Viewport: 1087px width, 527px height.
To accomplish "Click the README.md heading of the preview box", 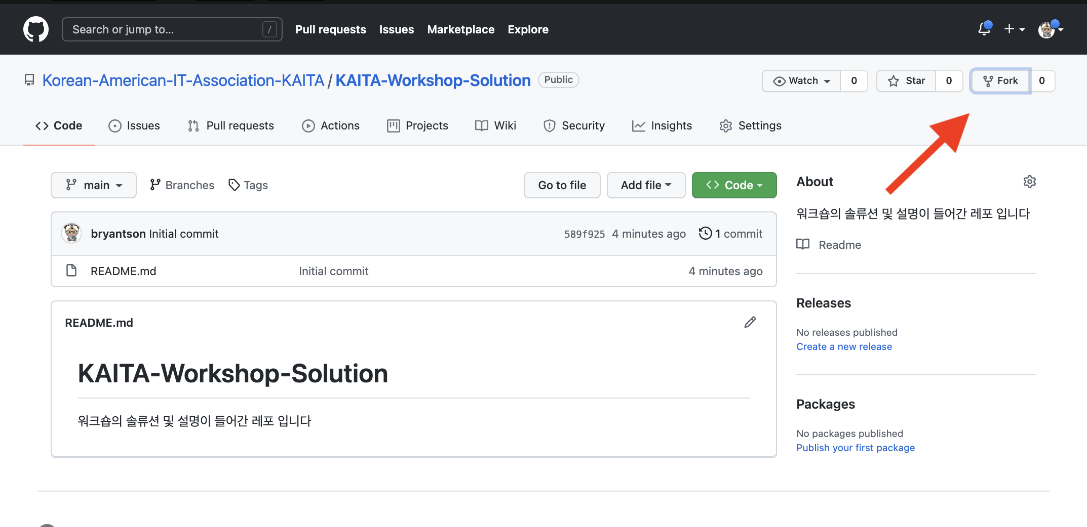I will pyautogui.click(x=99, y=323).
